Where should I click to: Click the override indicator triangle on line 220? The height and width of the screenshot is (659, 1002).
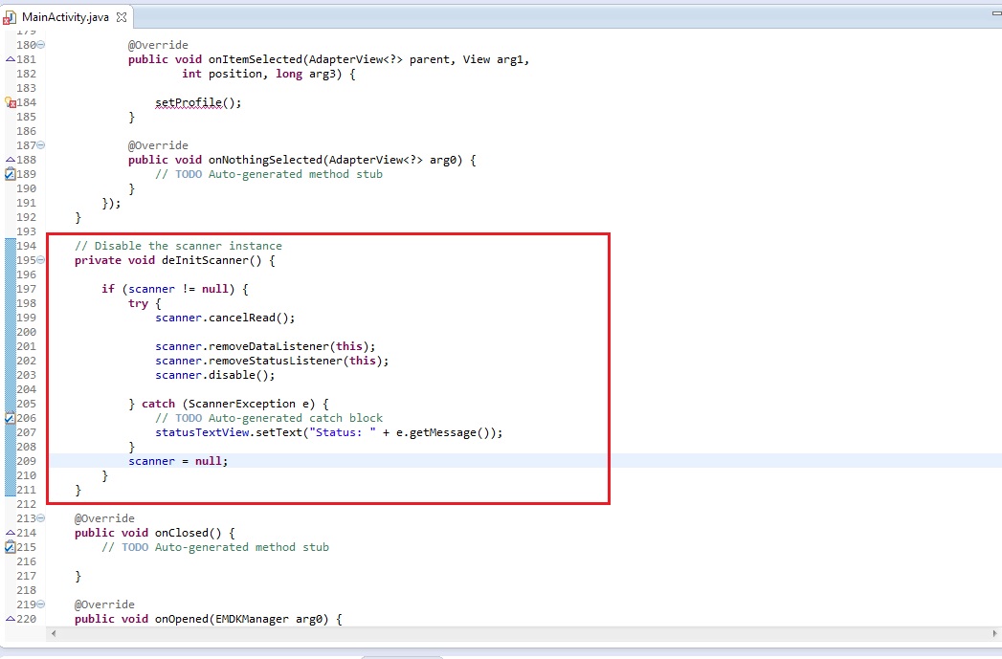10,619
